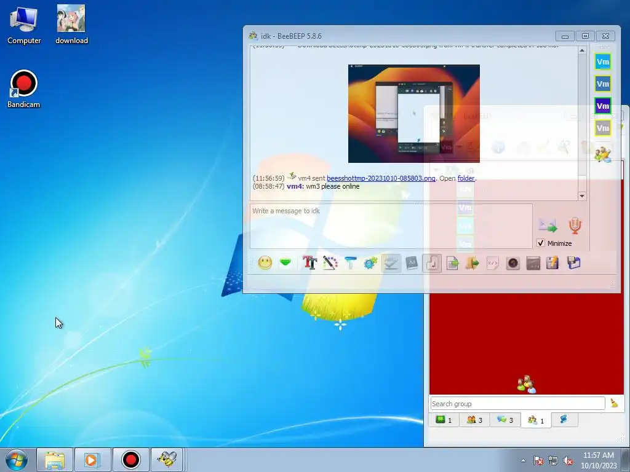Click the received screenshot thumbnail in chat

point(414,114)
